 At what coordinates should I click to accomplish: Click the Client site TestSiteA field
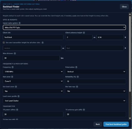pos(33,37)
